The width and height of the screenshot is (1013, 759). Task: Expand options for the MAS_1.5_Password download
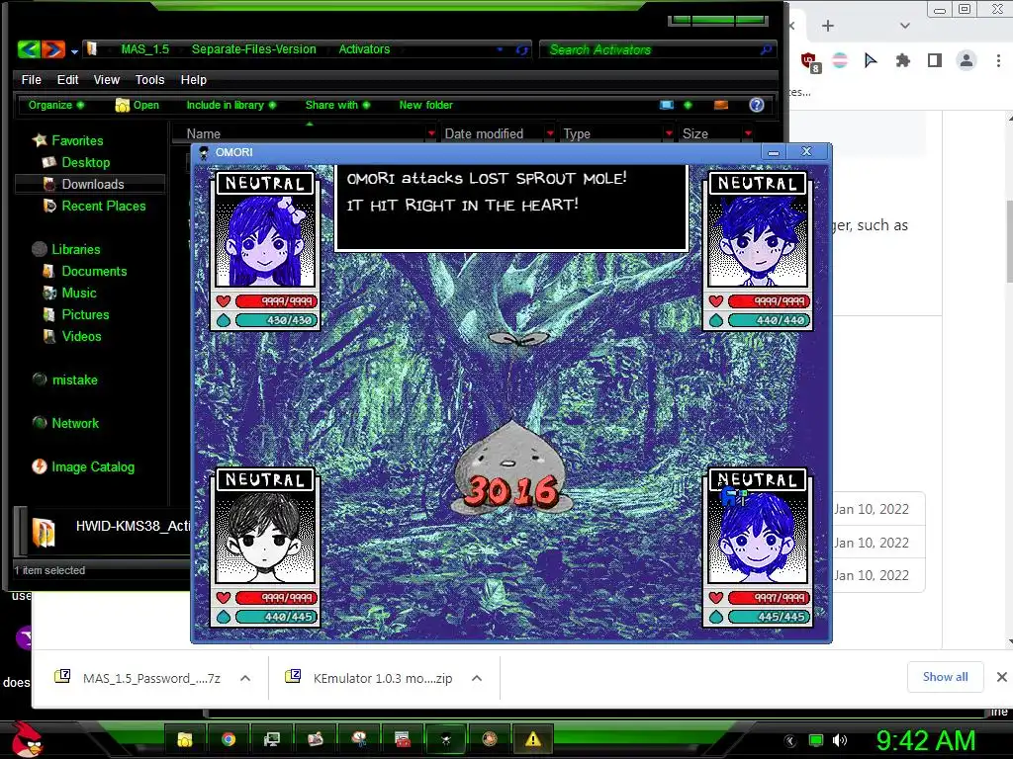click(245, 678)
